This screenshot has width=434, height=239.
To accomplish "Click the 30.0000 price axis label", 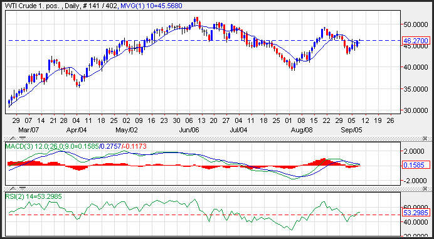I will (x=416, y=110).
